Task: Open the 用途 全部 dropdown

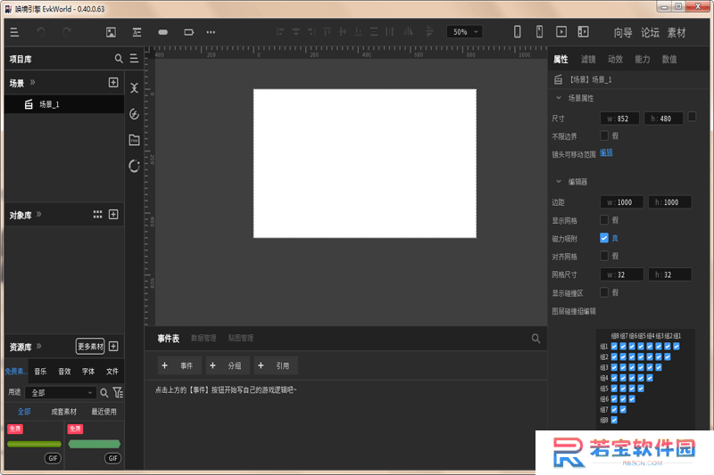Action: click(61, 393)
